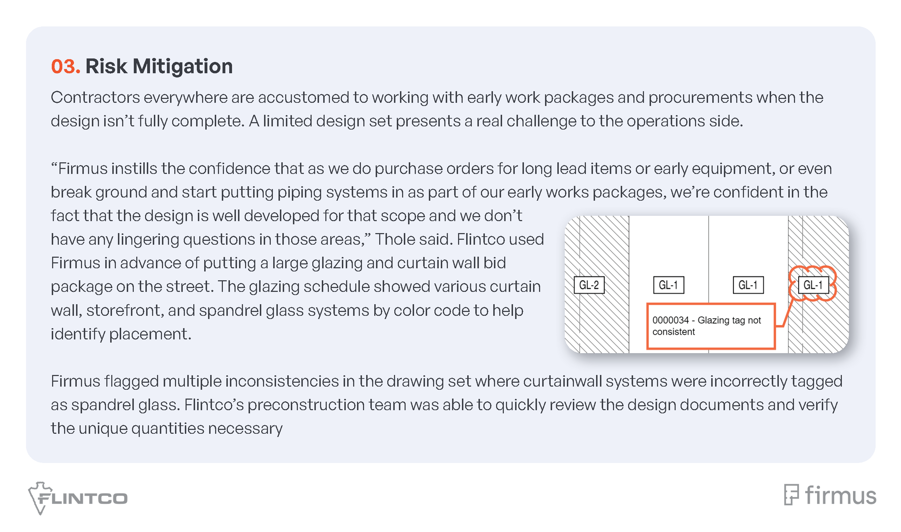Click the leftmost GL-1 glazing tag
The width and height of the screenshot is (901, 532).
click(x=668, y=285)
